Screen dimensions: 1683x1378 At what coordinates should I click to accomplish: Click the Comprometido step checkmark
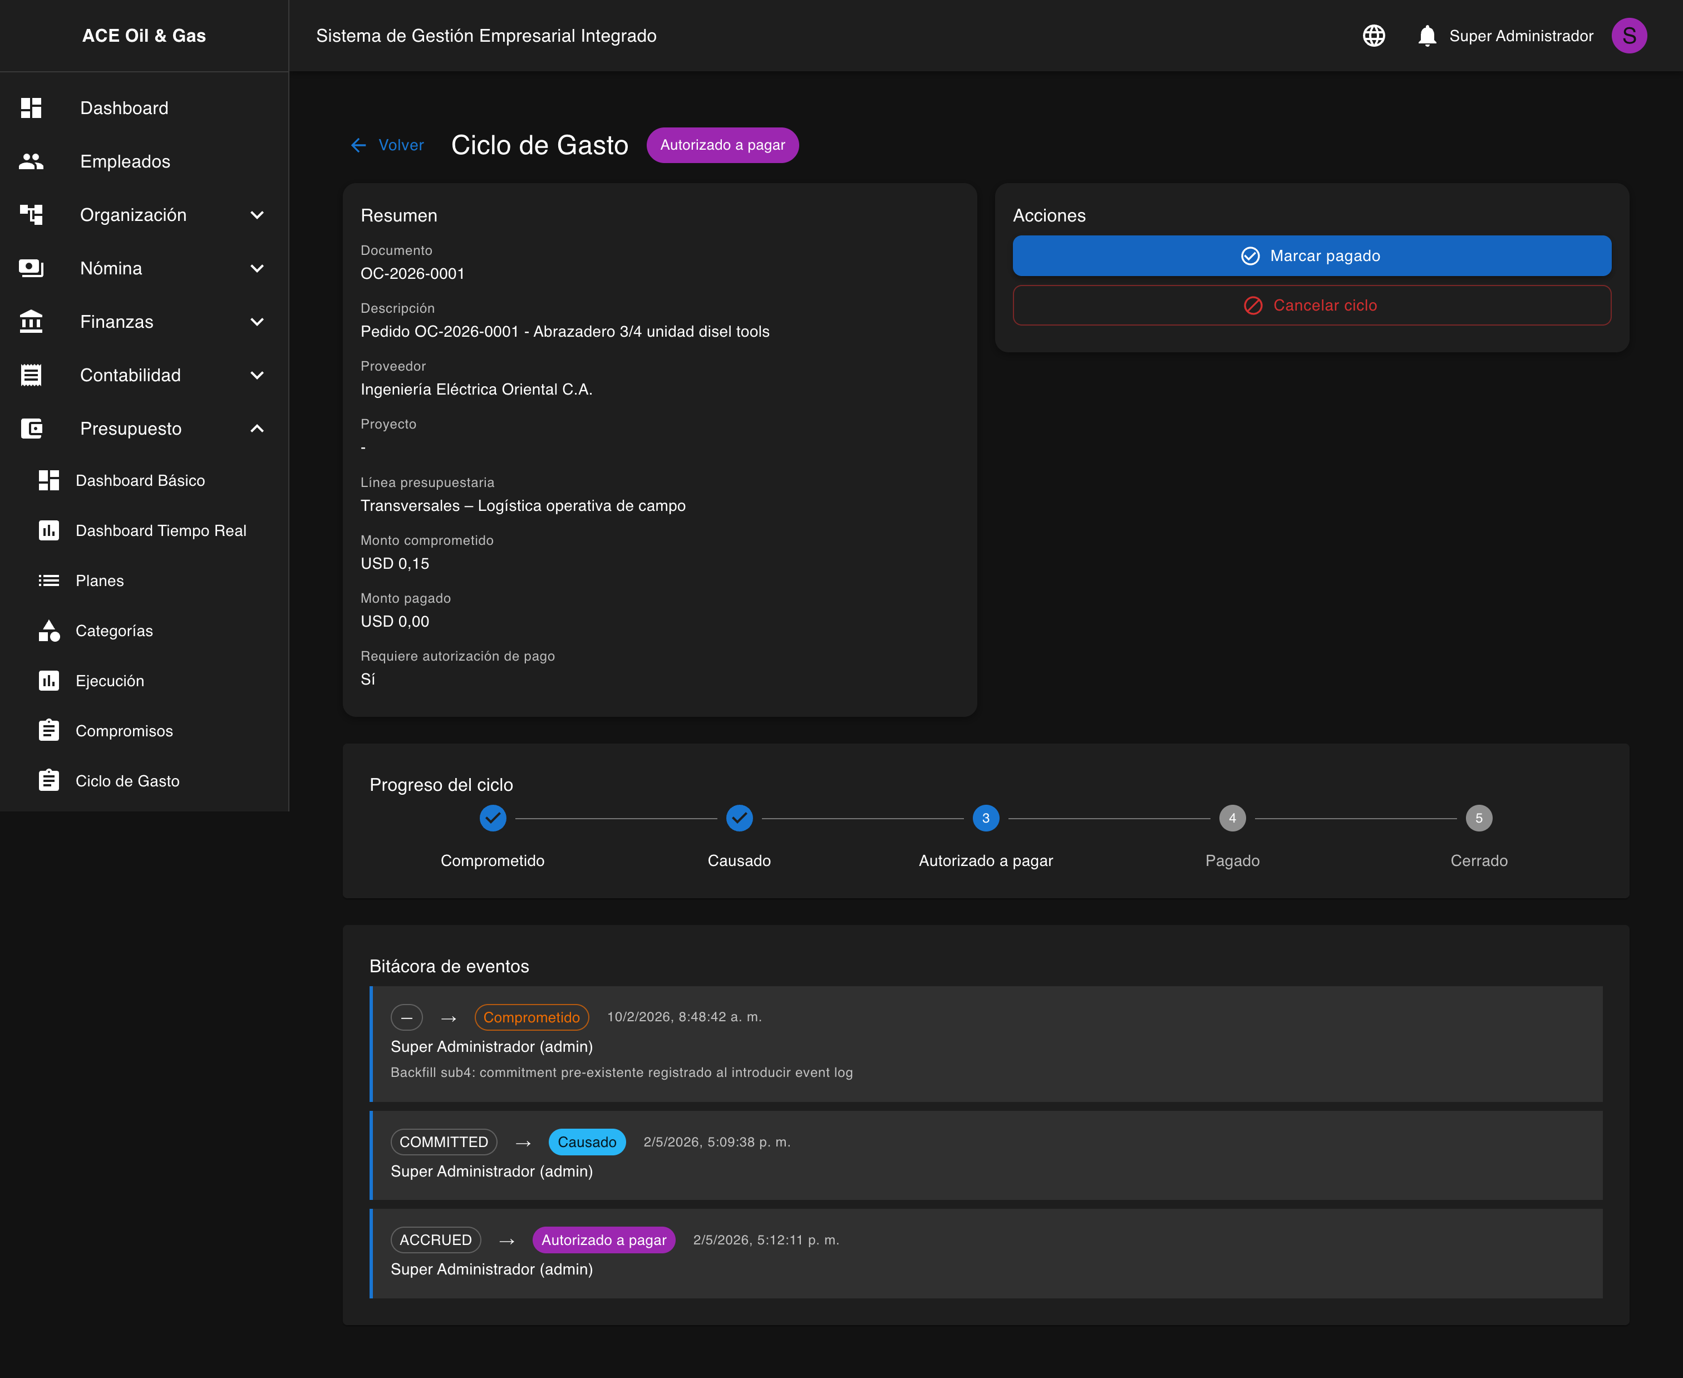coord(493,818)
